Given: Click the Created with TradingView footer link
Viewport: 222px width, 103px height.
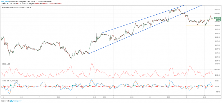Looking at the screenshot, I should [11, 101].
